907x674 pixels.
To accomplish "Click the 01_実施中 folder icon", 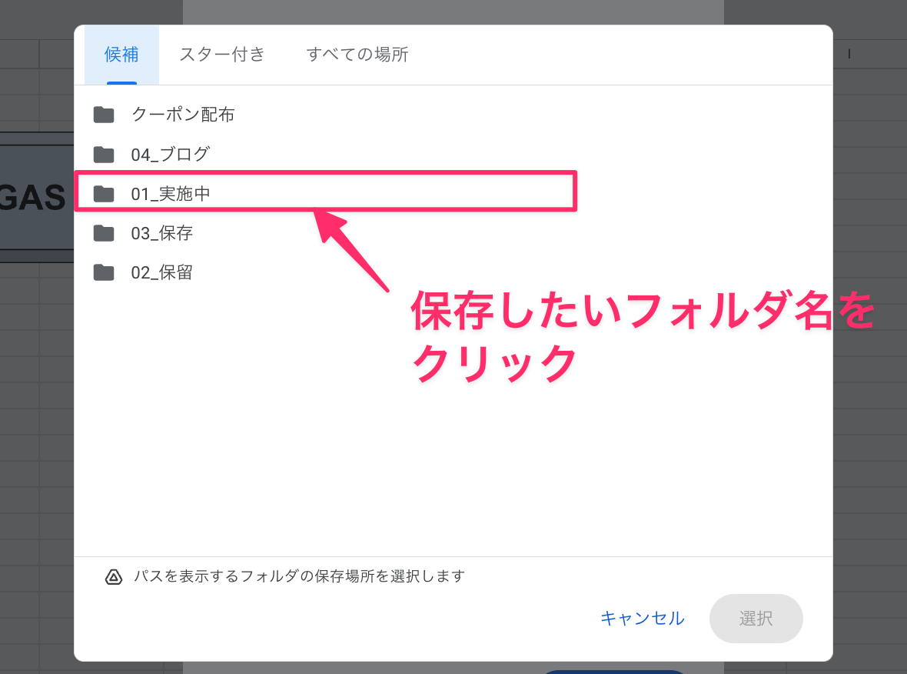I will (x=104, y=194).
